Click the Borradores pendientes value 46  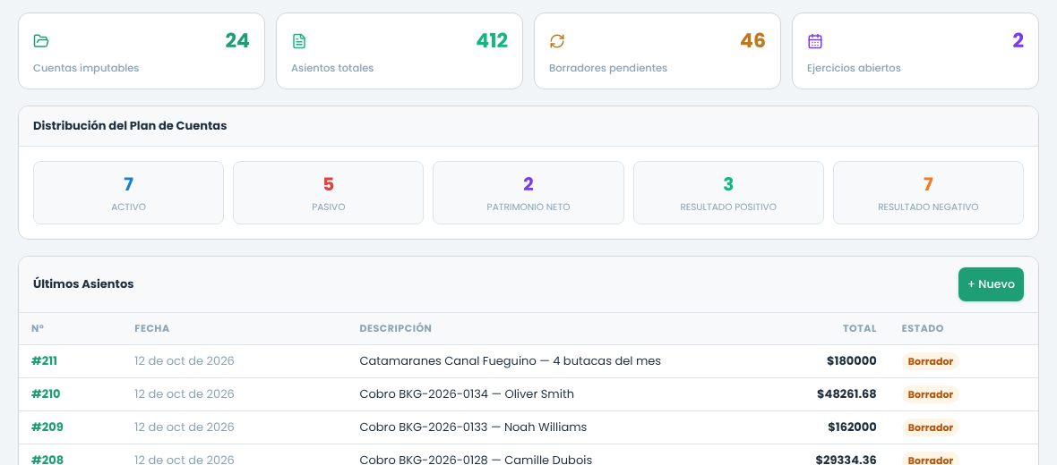coord(753,41)
